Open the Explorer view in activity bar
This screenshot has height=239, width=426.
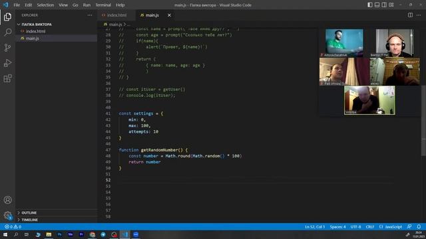[x=7, y=17]
